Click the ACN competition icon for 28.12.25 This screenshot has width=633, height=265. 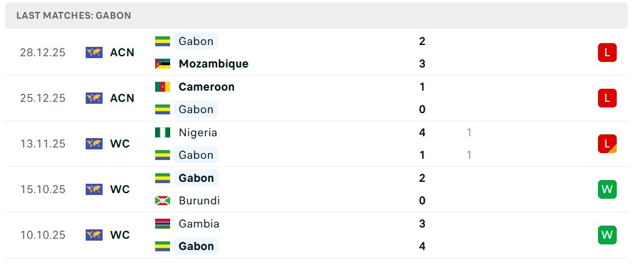94,52
